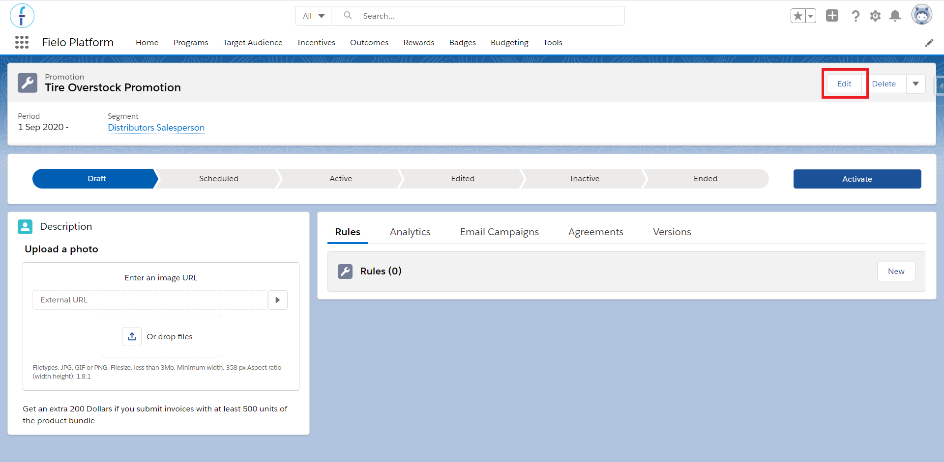Click the 'Description' panel heading
The height and width of the screenshot is (462, 944).
(66, 226)
